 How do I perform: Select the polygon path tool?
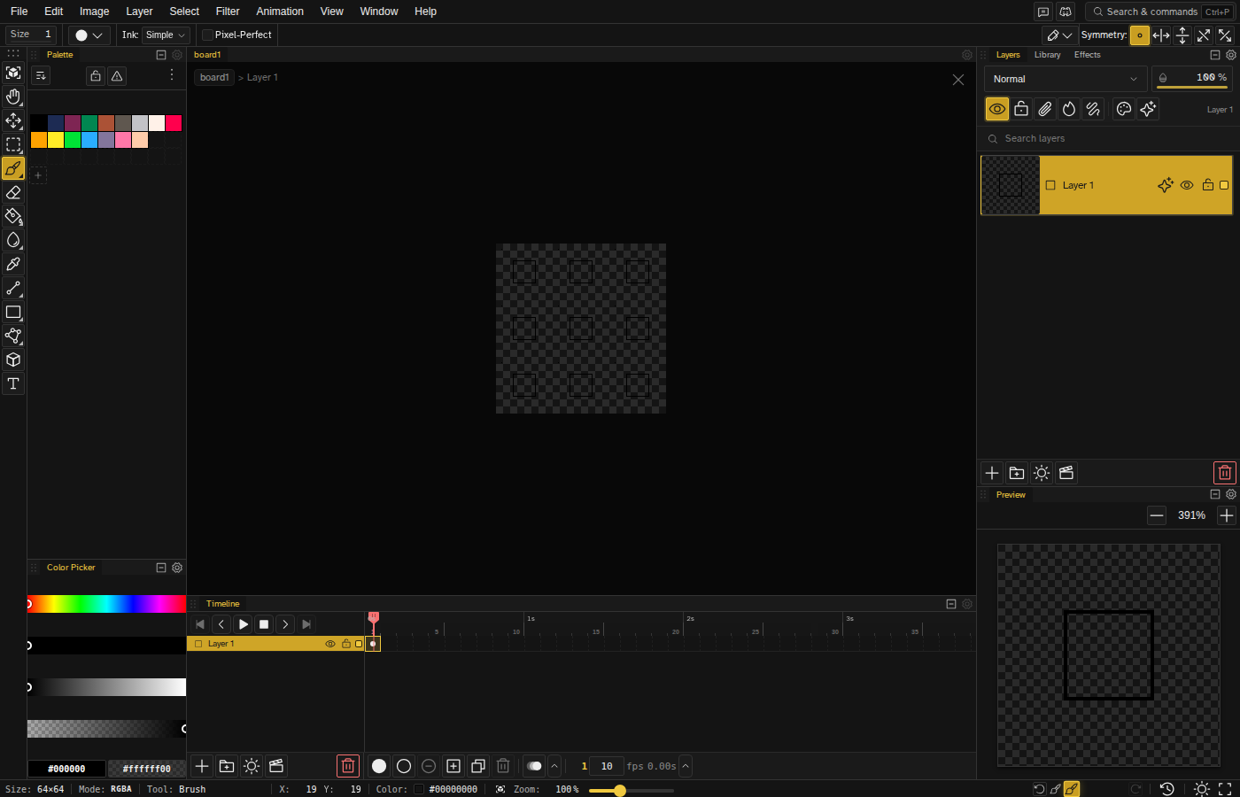13,336
